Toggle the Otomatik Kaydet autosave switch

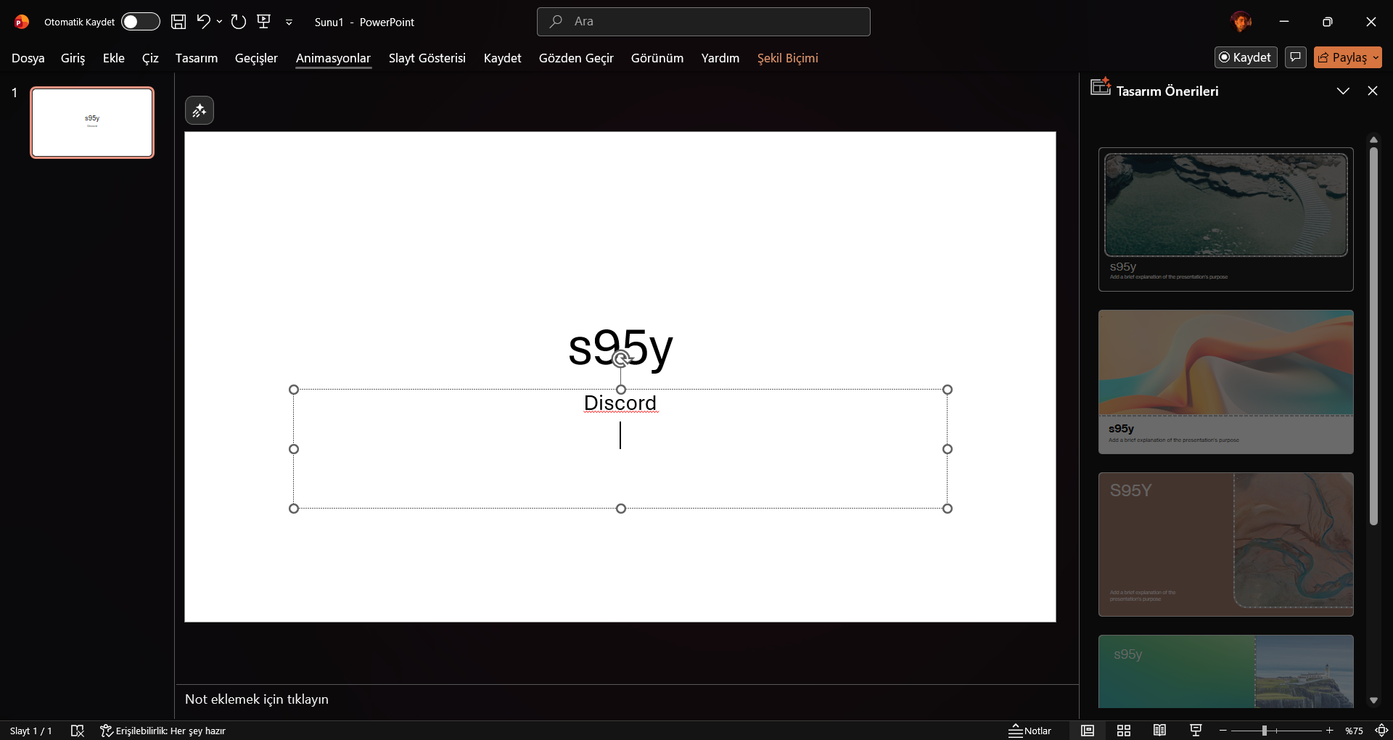(x=141, y=22)
